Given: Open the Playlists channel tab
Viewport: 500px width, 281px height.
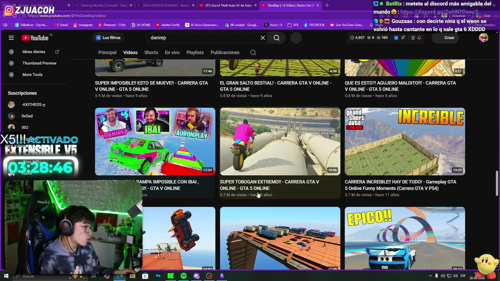Looking at the screenshot, I should [195, 53].
